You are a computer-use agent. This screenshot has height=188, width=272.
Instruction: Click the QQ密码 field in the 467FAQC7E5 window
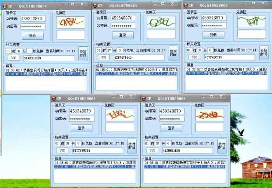214,26
